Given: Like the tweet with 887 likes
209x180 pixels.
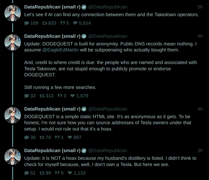Looking at the screenshot, I should point(70,138).
